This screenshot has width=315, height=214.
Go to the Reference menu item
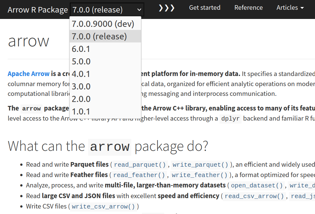(x=248, y=8)
